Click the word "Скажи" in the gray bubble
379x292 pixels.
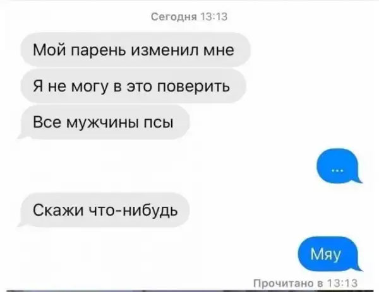(58, 210)
